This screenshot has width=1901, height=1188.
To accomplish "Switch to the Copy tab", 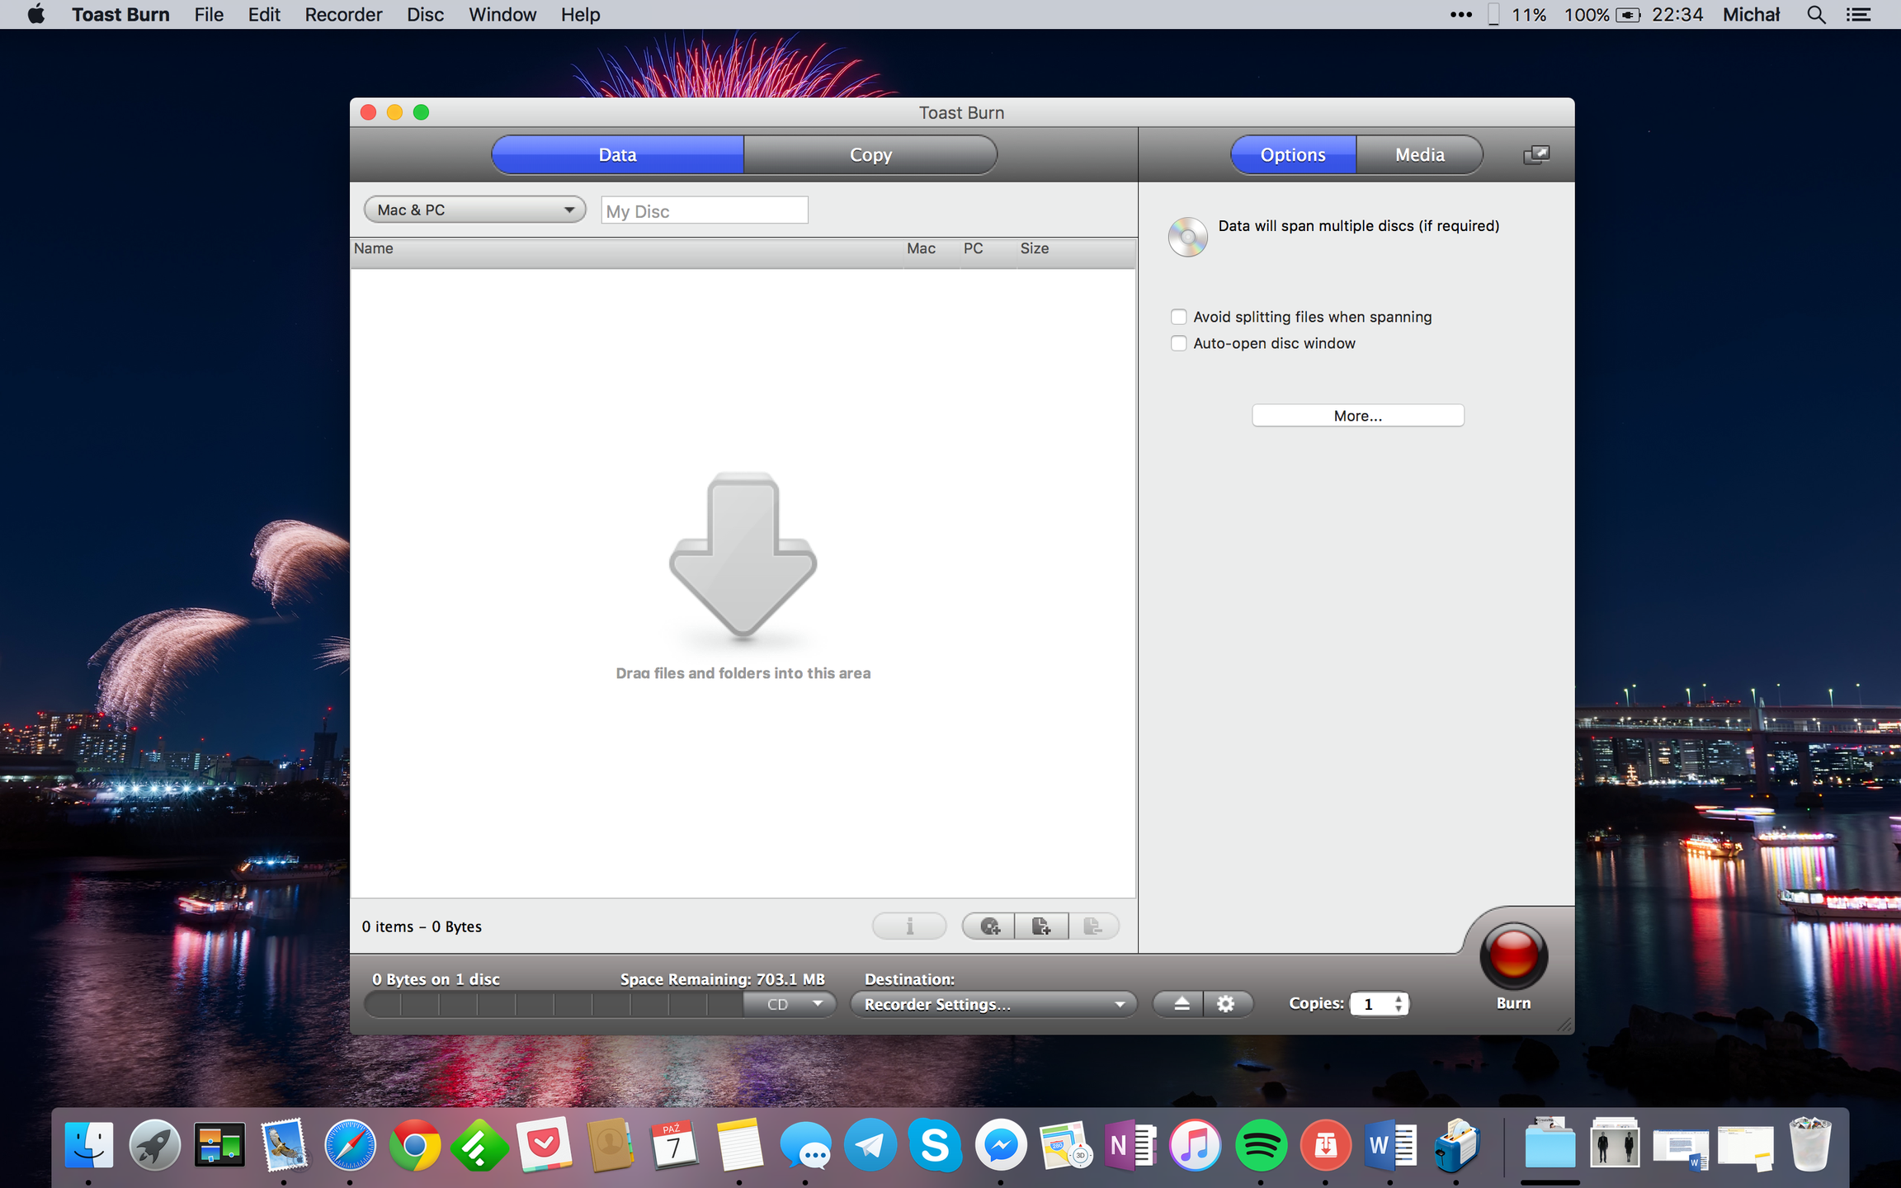I will [x=870, y=154].
